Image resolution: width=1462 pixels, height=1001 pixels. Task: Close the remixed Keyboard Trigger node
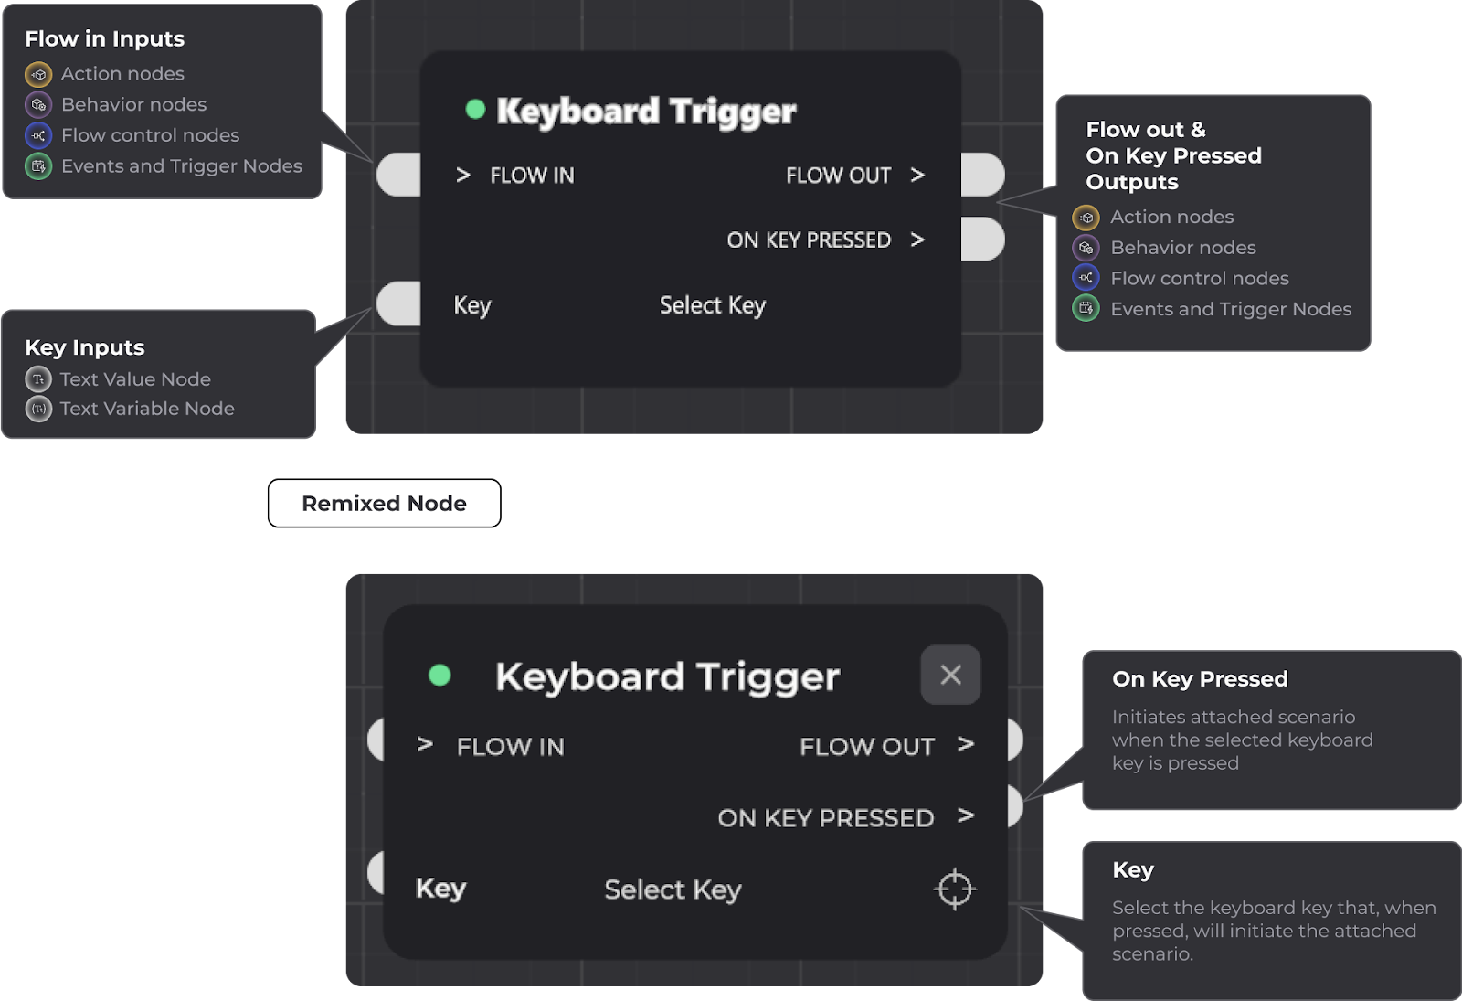click(x=950, y=675)
